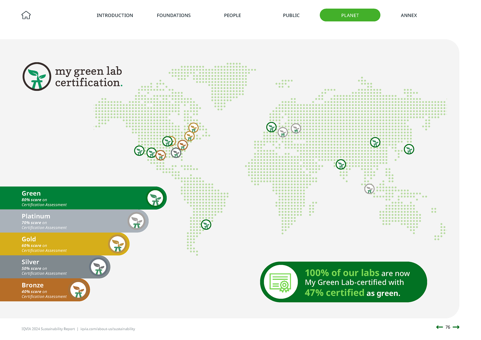Viewport: 481px width, 340px height.
Task: Go to the next page arrow
Action: pyautogui.click(x=456, y=327)
